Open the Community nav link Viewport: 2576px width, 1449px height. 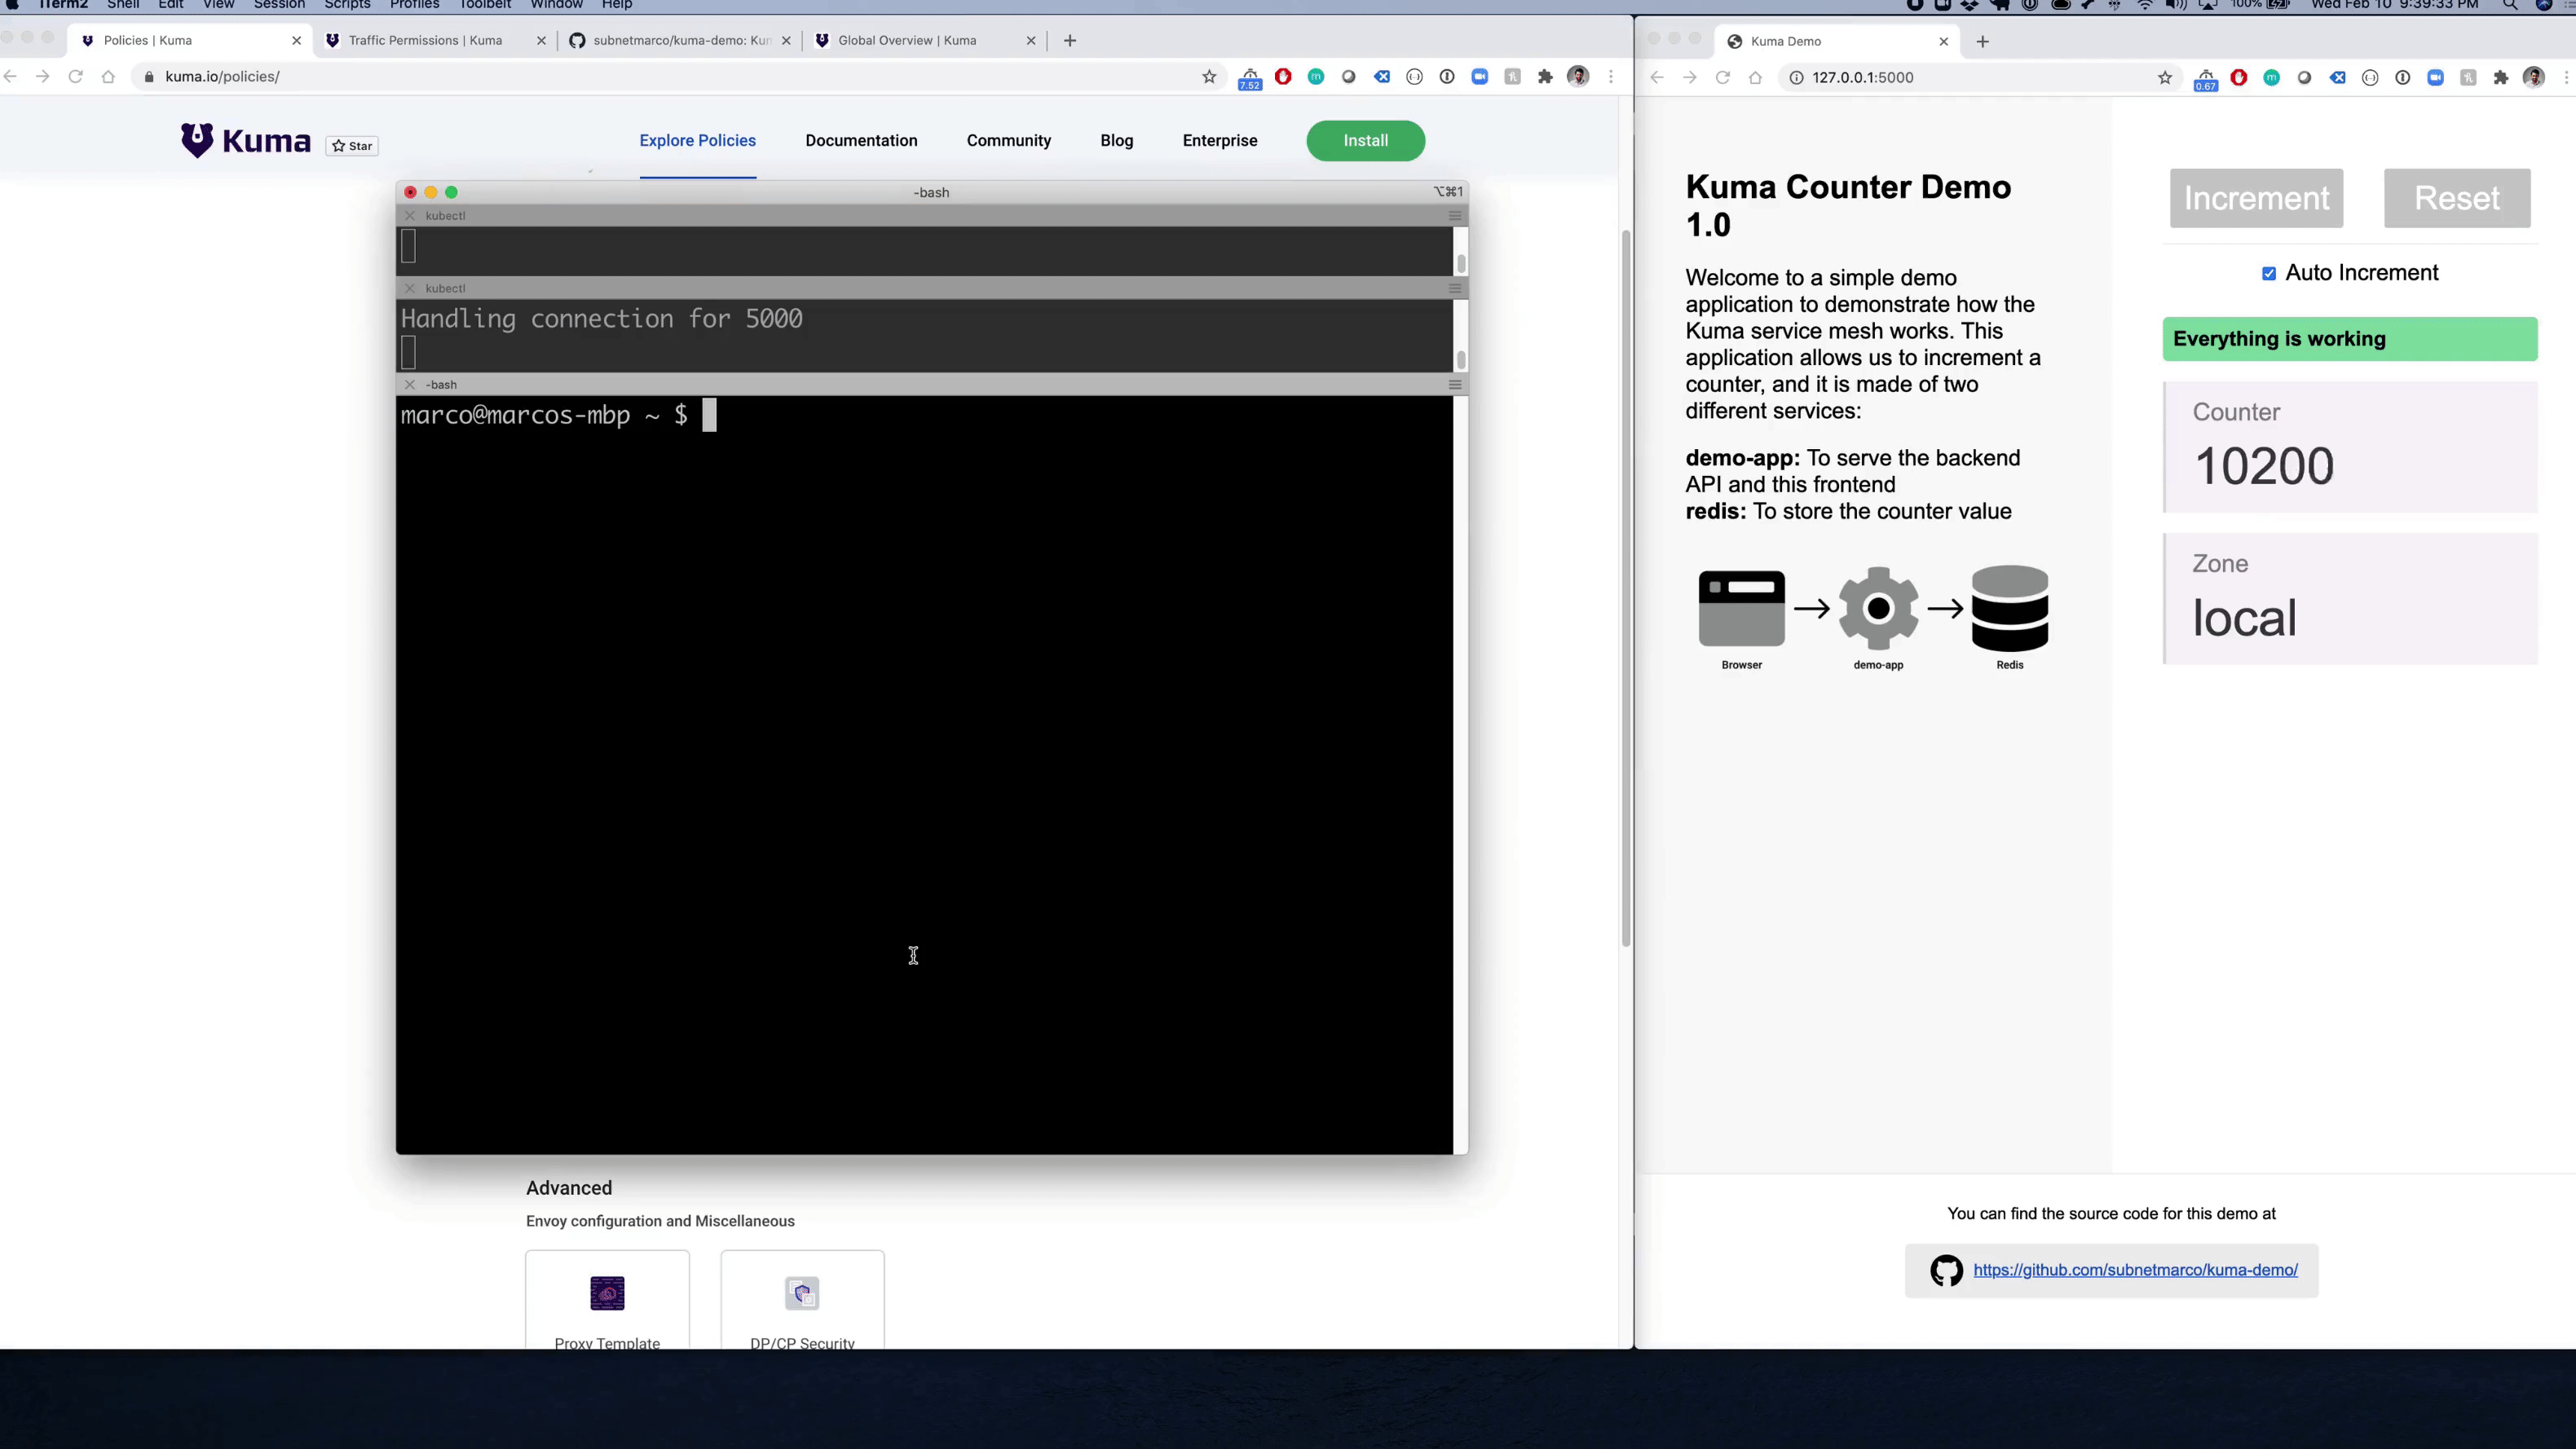coord(1009,141)
